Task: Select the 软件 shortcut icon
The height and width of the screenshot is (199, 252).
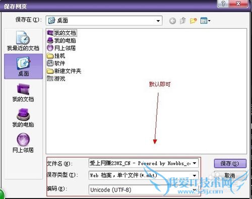Action: pyautogui.click(x=50, y=63)
